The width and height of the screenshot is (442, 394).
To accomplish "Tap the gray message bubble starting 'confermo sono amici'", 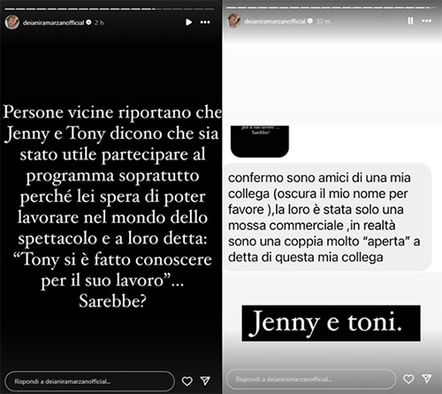I will coord(328,217).
